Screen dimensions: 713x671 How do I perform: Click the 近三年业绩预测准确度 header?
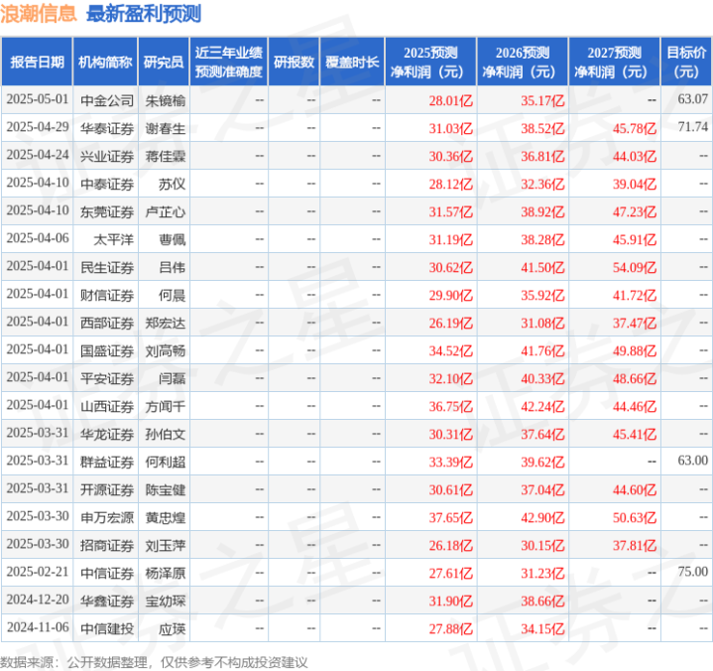(x=229, y=62)
